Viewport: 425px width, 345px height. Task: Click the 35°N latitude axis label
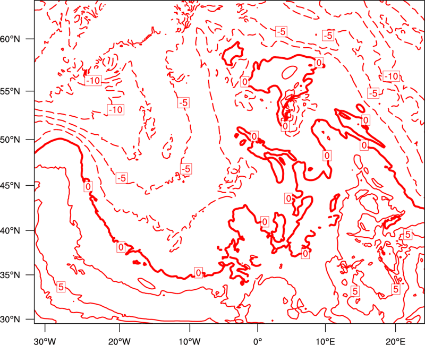(10, 275)
